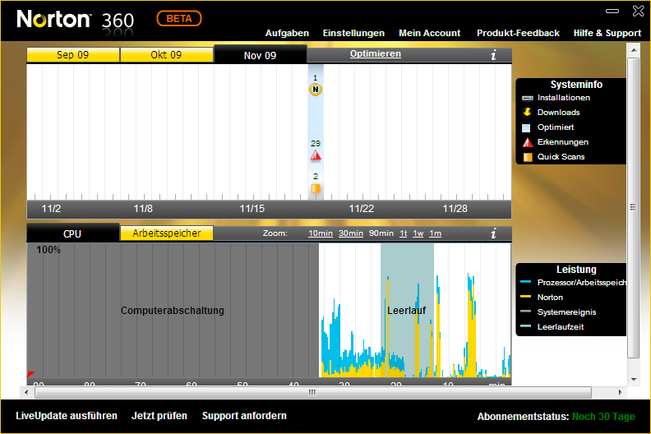Click the orange Quick Scans marker on timeline
This screenshot has height=434, width=651.
[316, 188]
